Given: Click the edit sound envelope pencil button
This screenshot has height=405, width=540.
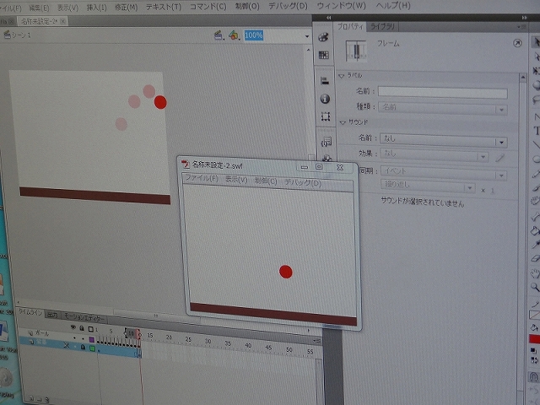Looking at the screenshot, I should (x=499, y=158).
